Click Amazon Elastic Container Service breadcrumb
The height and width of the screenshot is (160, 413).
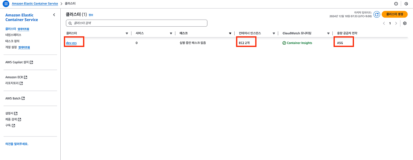(35, 4)
